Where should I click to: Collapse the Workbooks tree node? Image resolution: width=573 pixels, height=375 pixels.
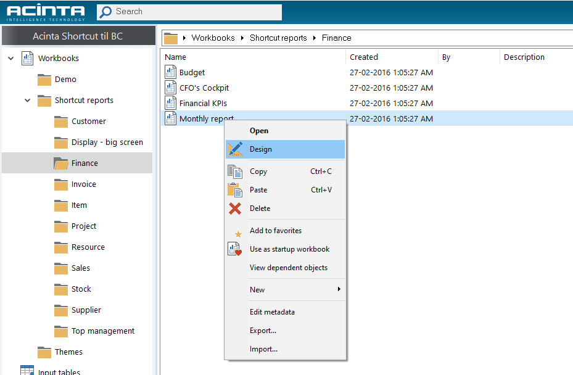(11, 58)
